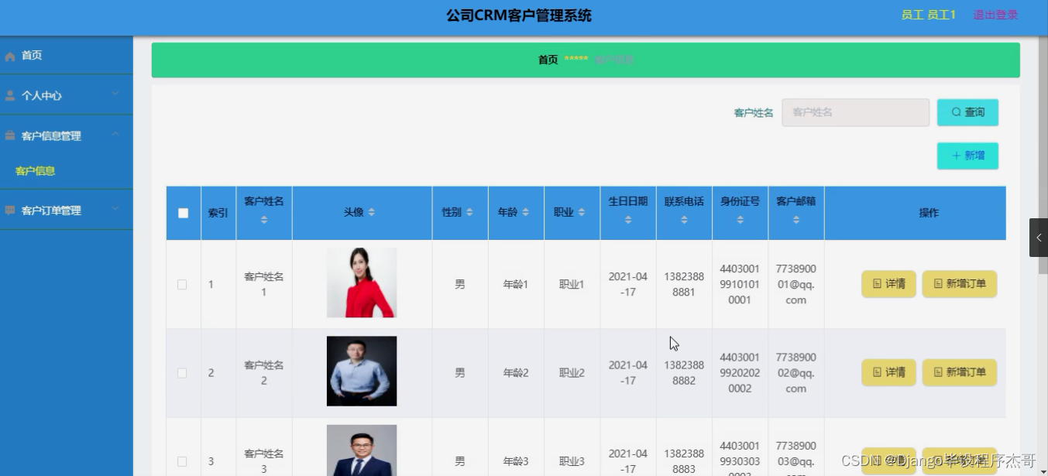The image size is (1048, 476).
Task: Click the plus icon in the 新增 button
Action: click(956, 155)
